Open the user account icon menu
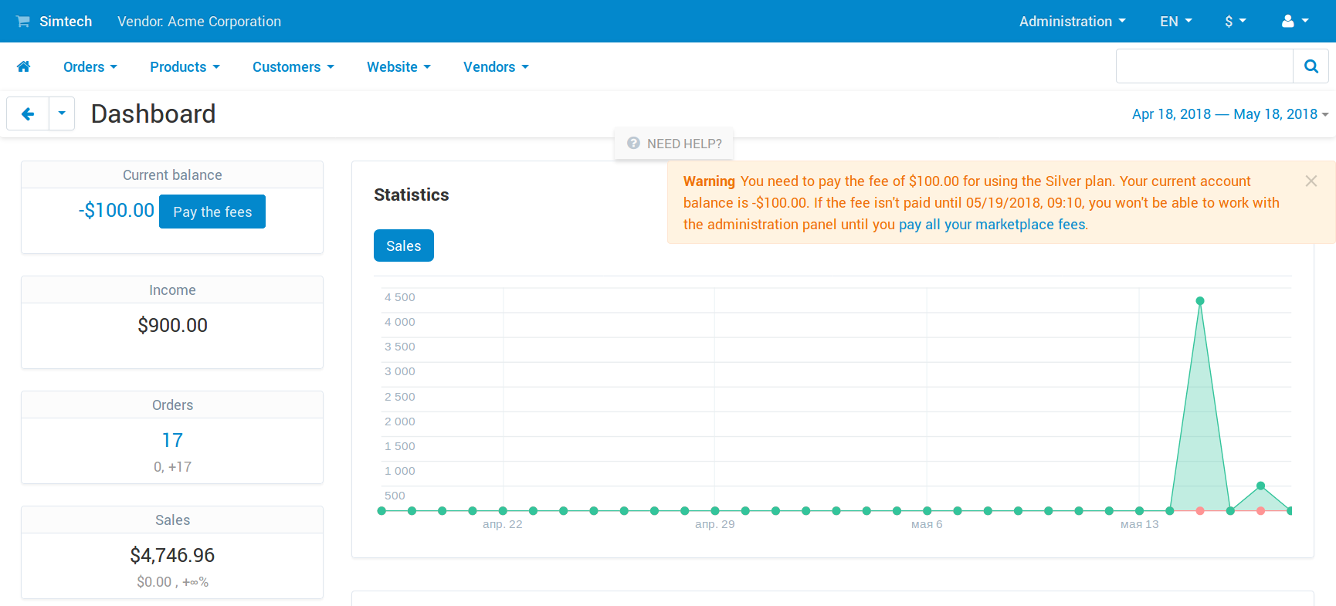Image resolution: width=1336 pixels, height=606 pixels. [x=1295, y=22]
